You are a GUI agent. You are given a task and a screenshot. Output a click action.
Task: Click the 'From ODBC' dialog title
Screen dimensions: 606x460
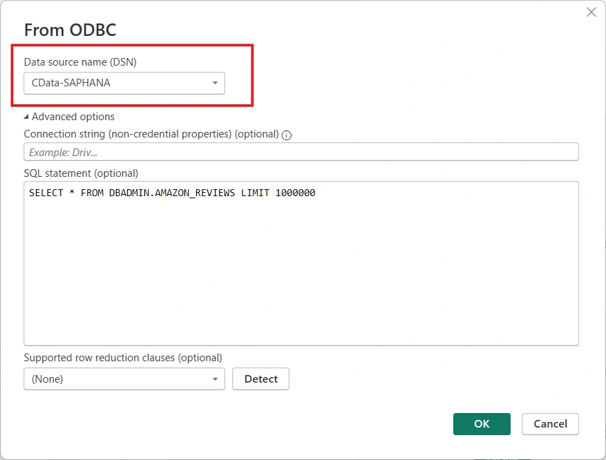coord(70,30)
